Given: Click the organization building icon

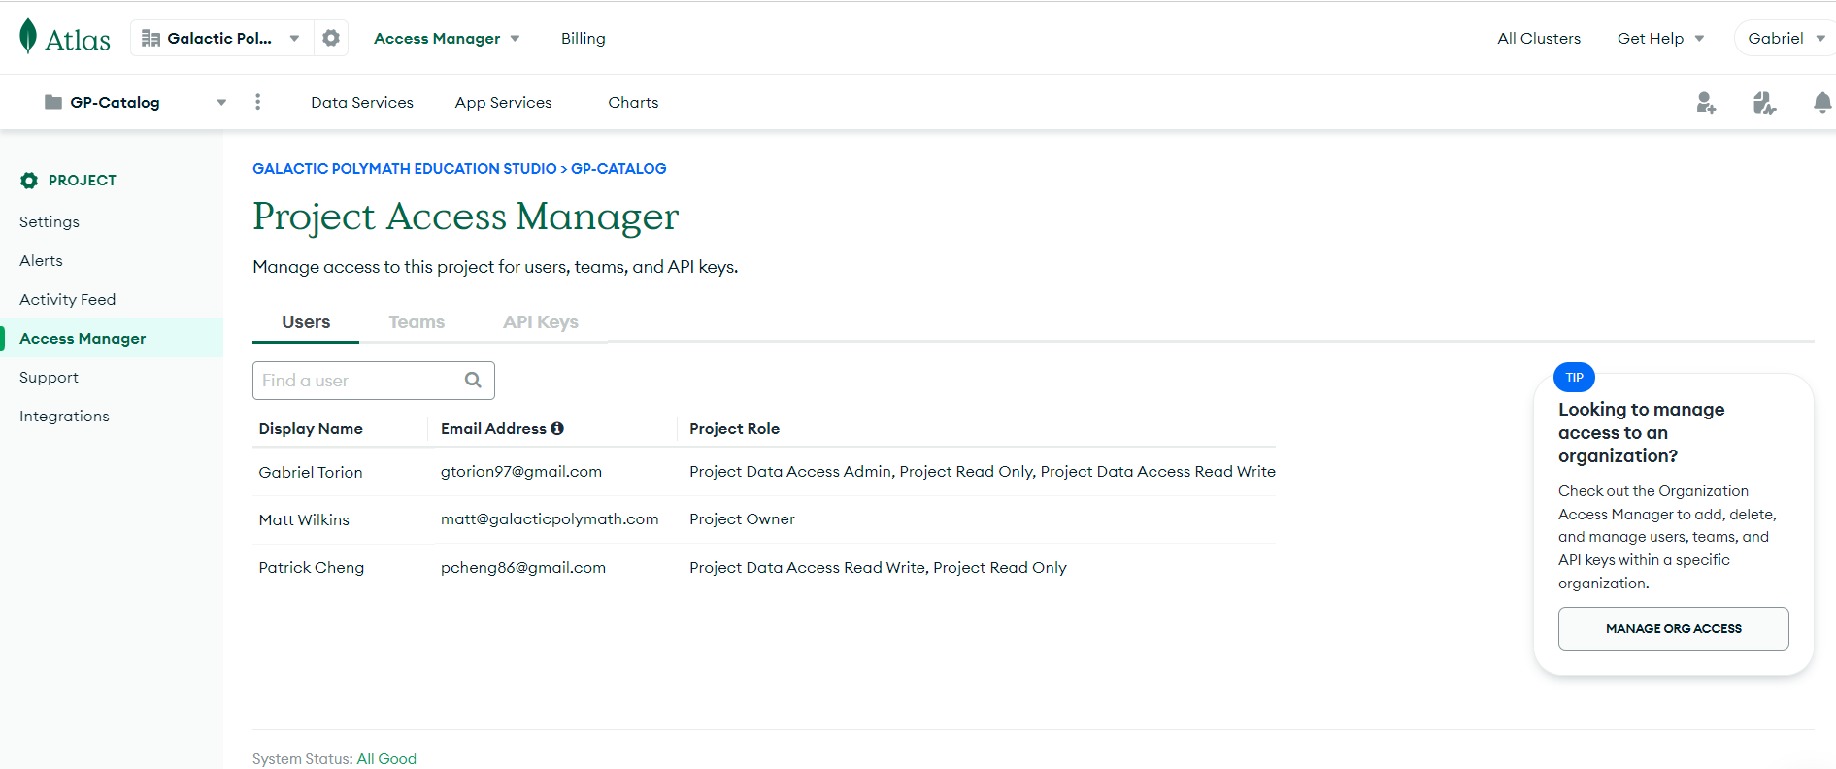Looking at the screenshot, I should [x=150, y=38].
